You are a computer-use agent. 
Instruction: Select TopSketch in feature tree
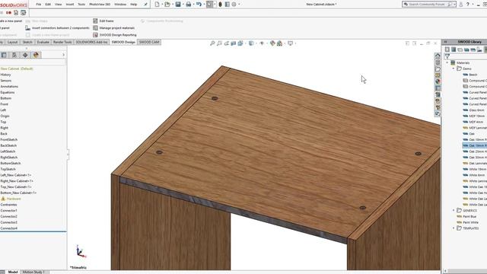8,169
